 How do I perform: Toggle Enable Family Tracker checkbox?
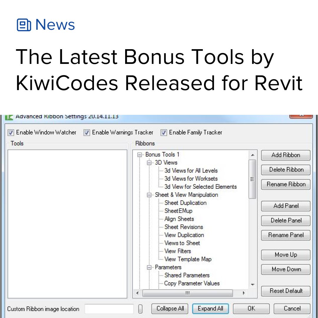coord(164,132)
